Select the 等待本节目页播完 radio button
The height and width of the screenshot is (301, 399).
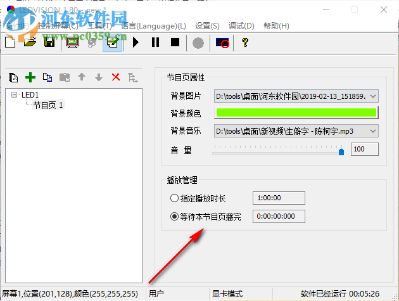(174, 217)
